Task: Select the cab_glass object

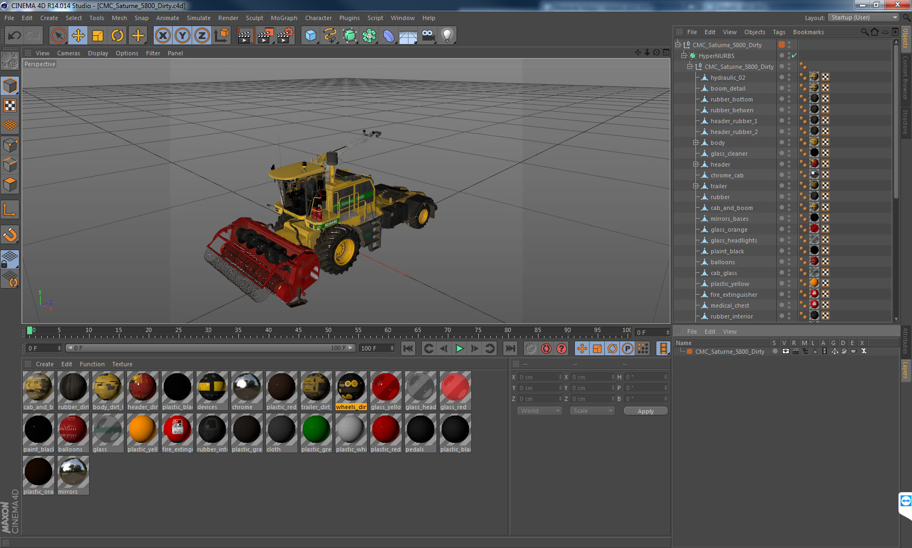Action: [724, 273]
